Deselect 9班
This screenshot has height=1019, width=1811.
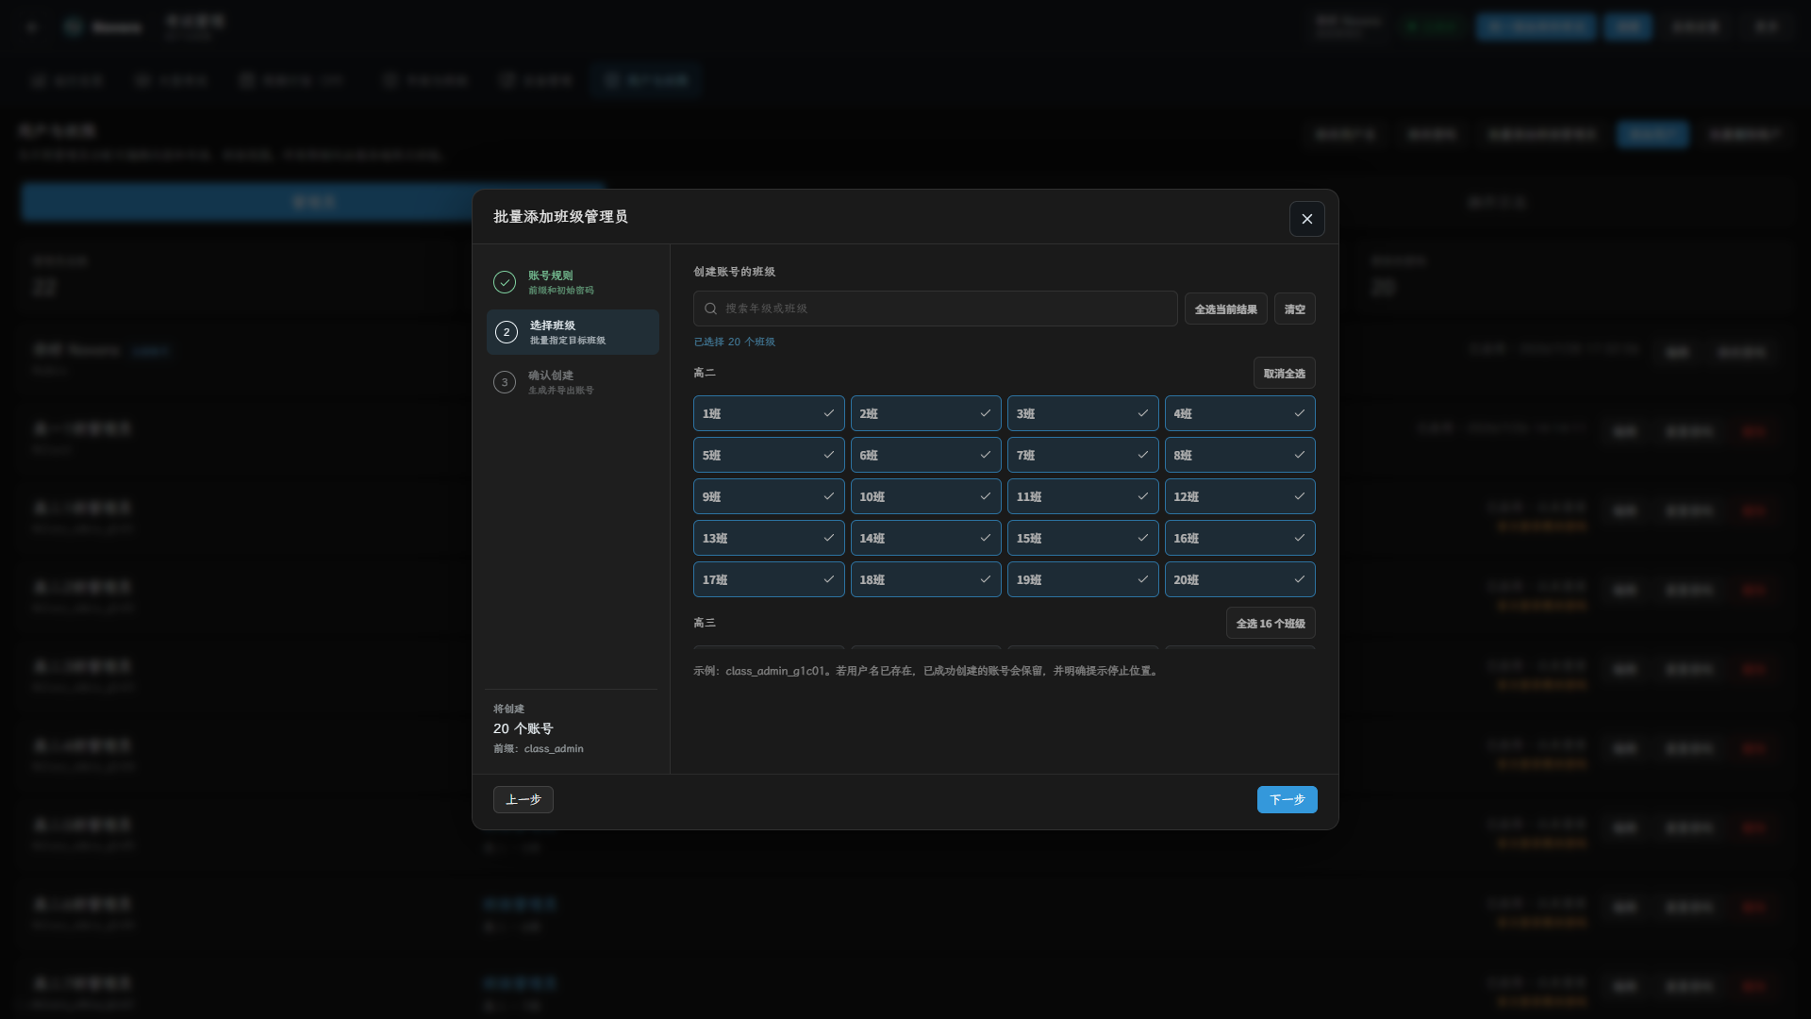click(x=769, y=496)
